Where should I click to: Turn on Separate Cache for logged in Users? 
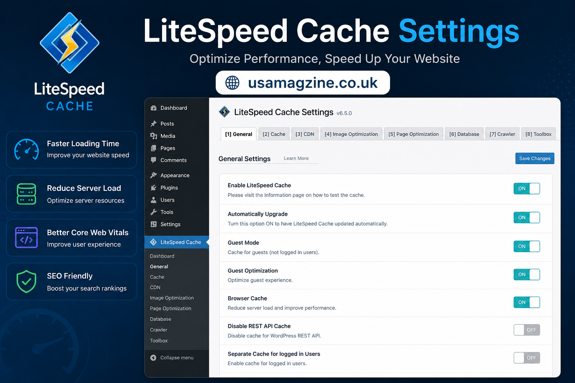[527, 358]
